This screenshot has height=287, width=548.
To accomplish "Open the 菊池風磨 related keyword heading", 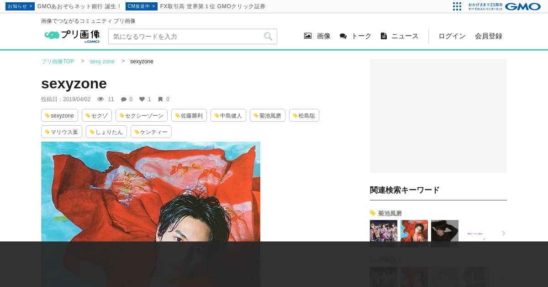I will 390,213.
